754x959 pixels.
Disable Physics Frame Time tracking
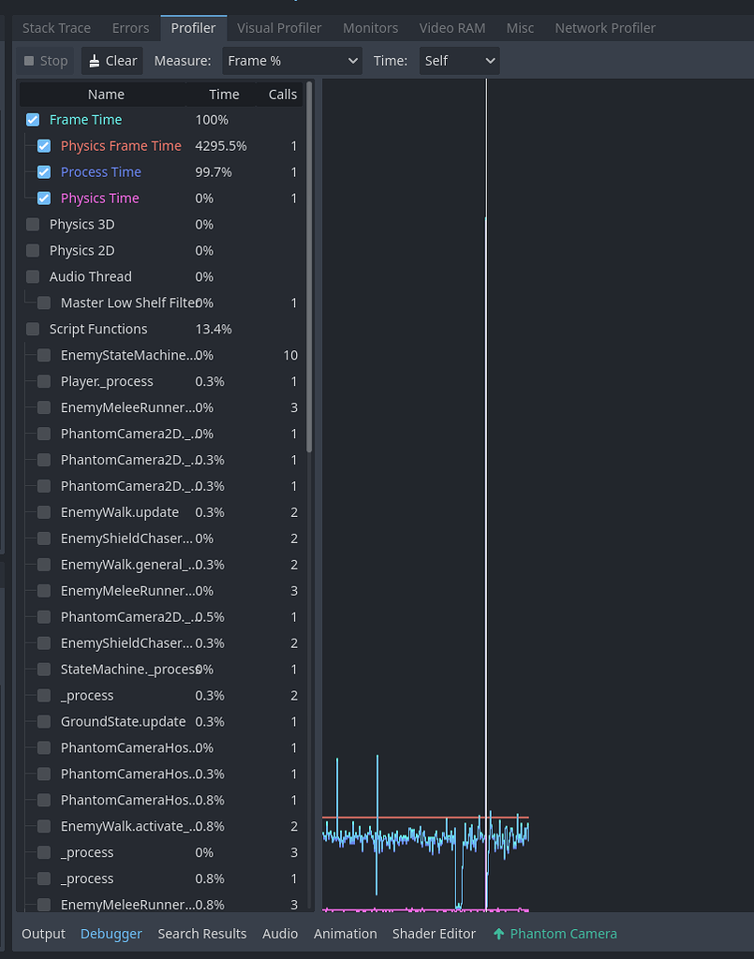(43, 145)
